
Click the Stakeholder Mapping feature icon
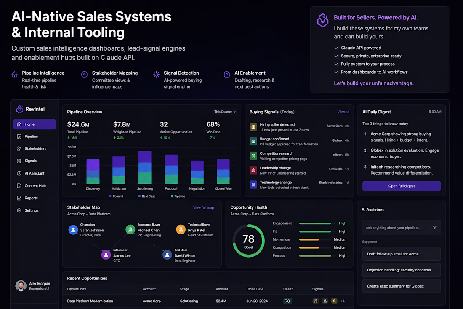[x=85, y=74]
